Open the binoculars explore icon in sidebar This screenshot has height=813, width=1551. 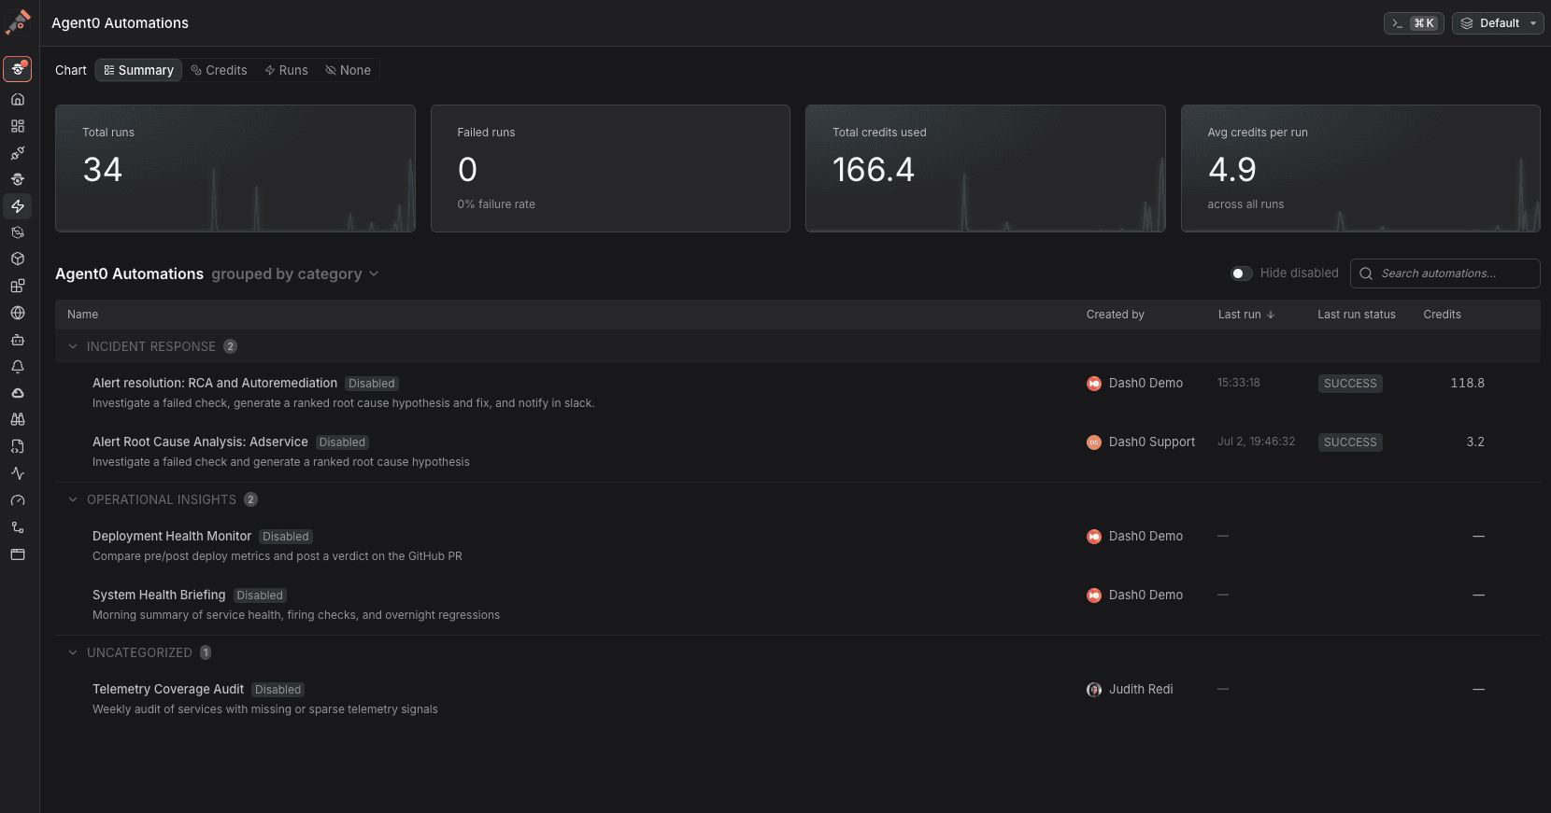(x=18, y=420)
